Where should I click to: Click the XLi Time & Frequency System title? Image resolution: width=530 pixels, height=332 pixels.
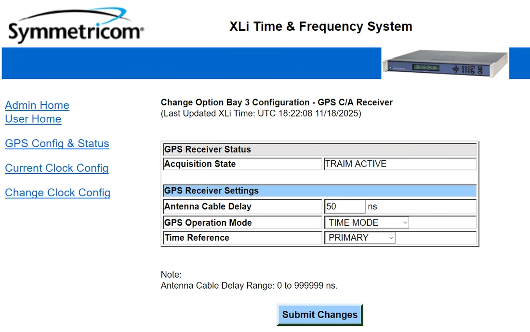(320, 26)
